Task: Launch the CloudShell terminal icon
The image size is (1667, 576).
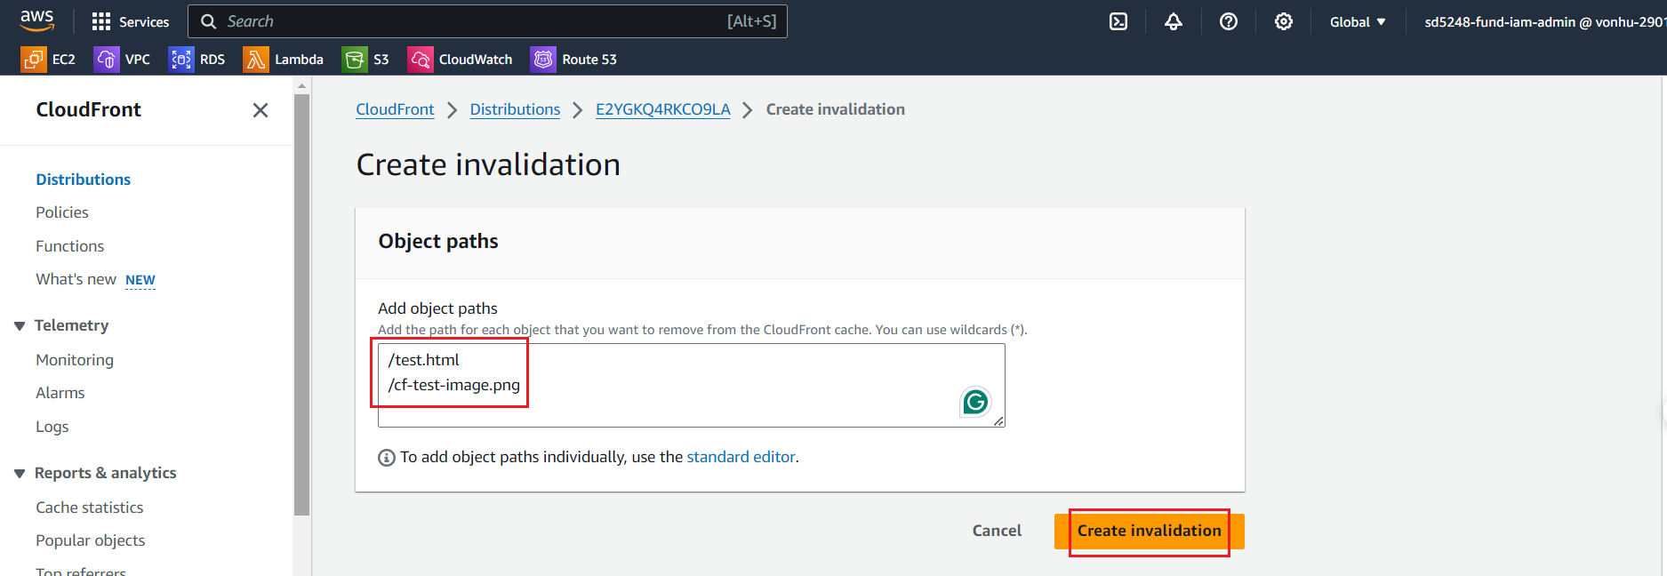Action: pos(1118,22)
